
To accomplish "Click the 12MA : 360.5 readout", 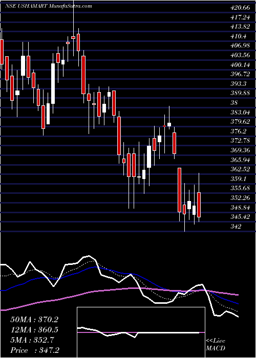I will [34, 330].
